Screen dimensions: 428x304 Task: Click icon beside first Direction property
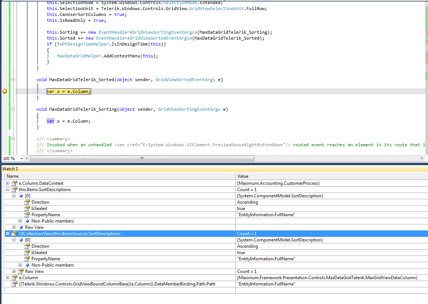(x=27, y=202)
